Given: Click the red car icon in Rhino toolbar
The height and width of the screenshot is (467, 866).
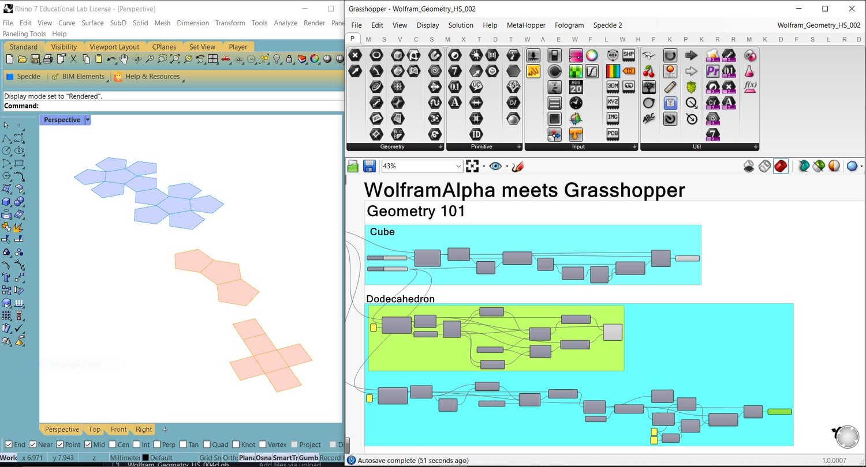Looking at the screenshot, I should click(x=225, y=59).
